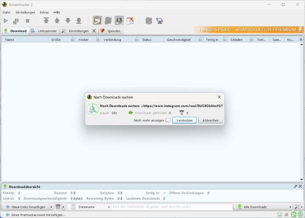Screen dimensions: 305x218
Task: Open the Einstellungen menu in menu bar
Action: [x=25, y=12]
